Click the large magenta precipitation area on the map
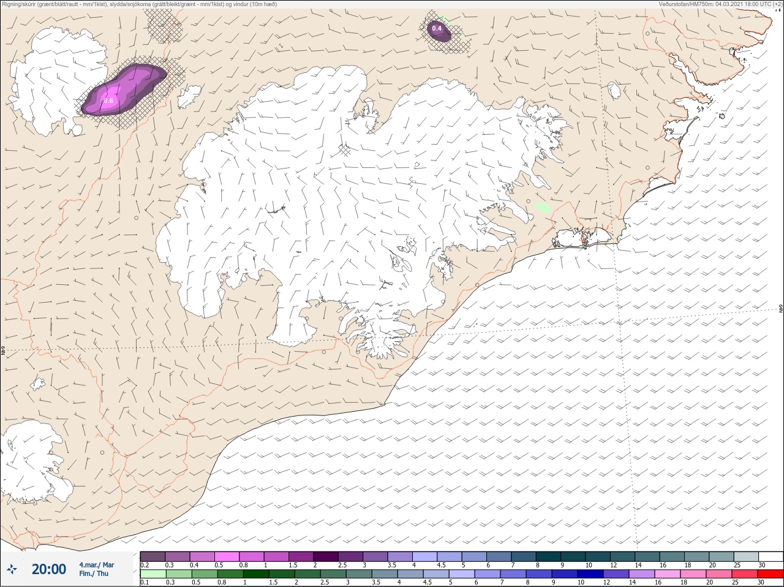The width and height of the screenshot is (784, 587). click(123, 91)
